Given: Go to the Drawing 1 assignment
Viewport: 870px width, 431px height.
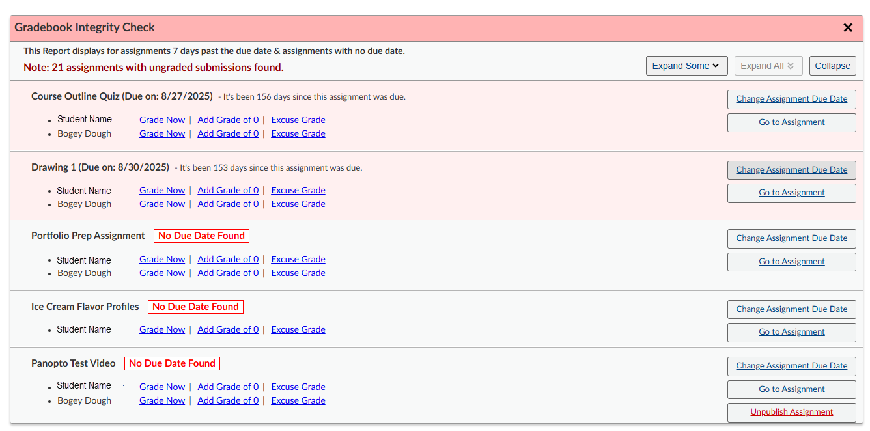Looking at the screenshot, I should click(791, 193).
